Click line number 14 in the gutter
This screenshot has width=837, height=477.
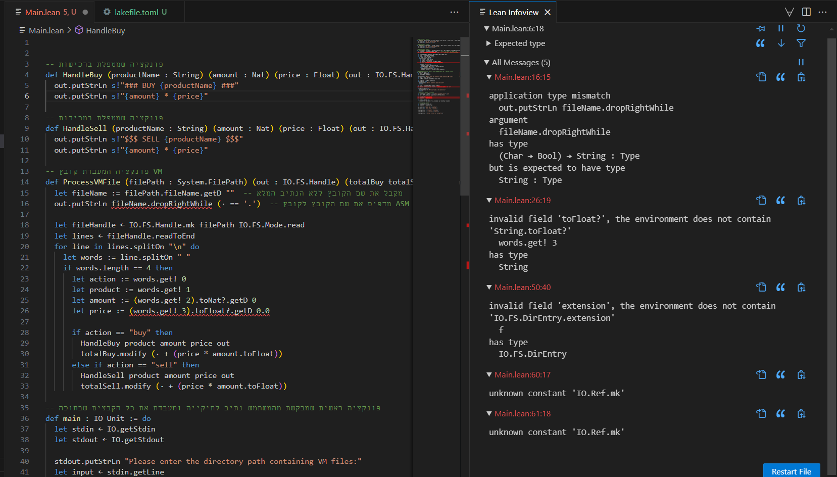point(25,182)
